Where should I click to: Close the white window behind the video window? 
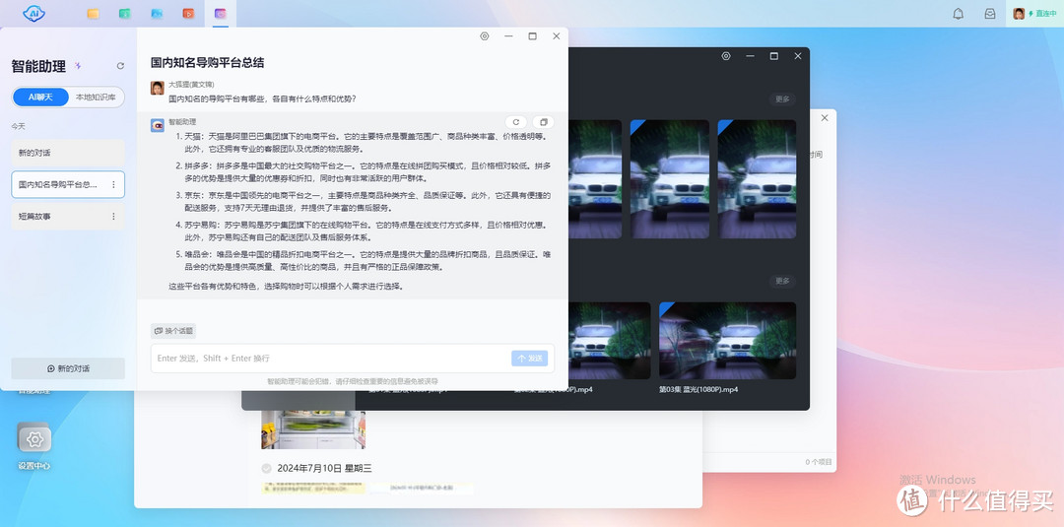click(x=825, y=118)
